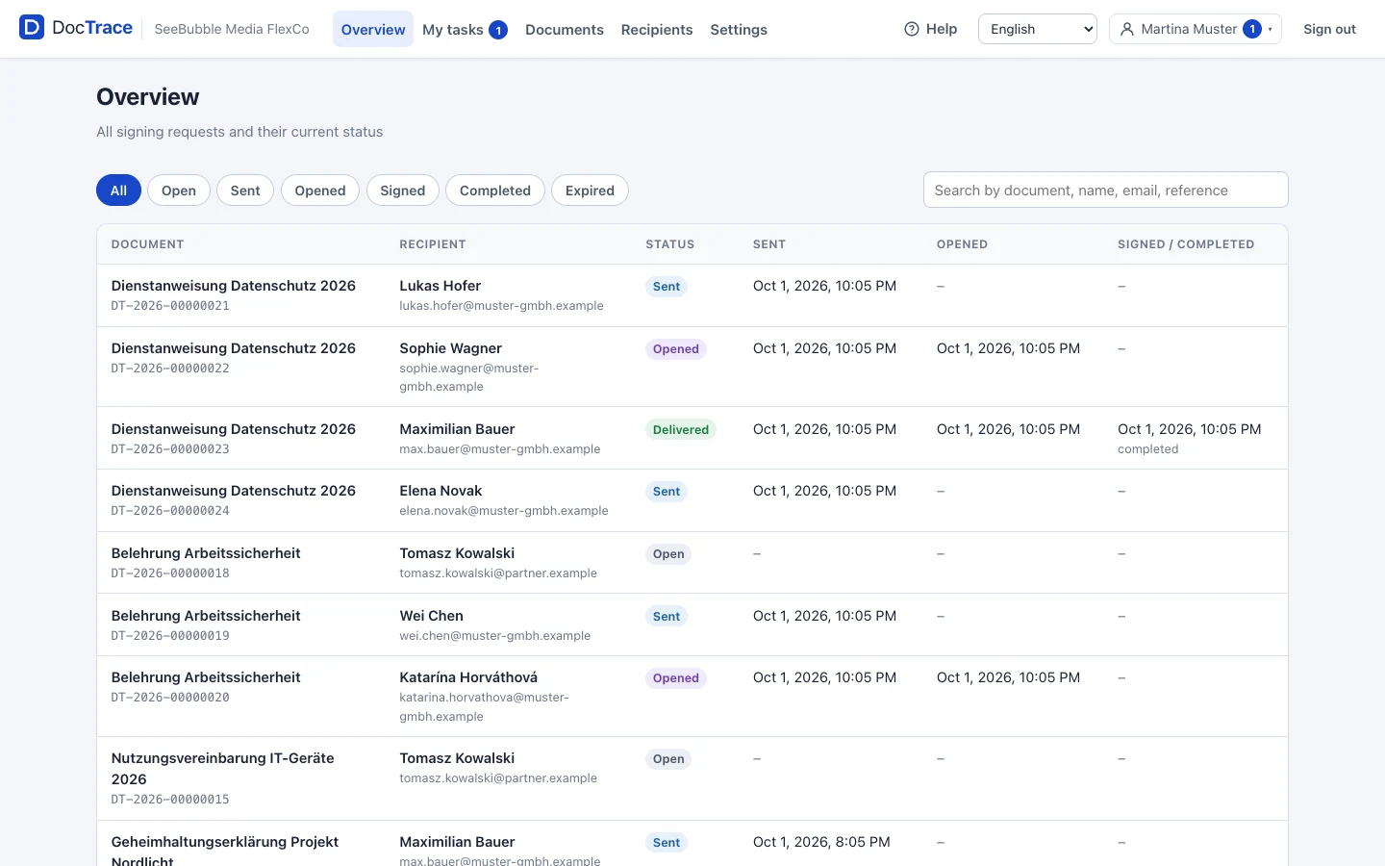1385x866 pixels.
Task: Open the Recipients tab
Action: (657, 29)
